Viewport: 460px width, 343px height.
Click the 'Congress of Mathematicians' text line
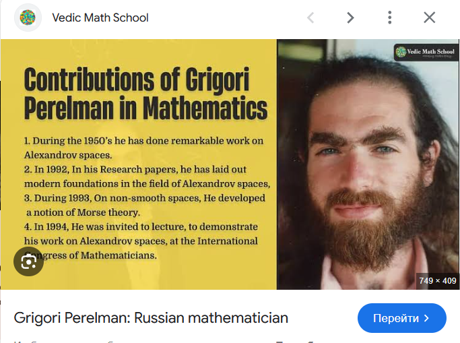(90, 255)
